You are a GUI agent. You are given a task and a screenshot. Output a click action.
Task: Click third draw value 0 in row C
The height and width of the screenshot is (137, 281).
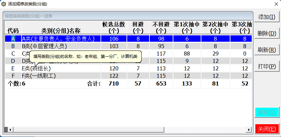pos(241,54)
